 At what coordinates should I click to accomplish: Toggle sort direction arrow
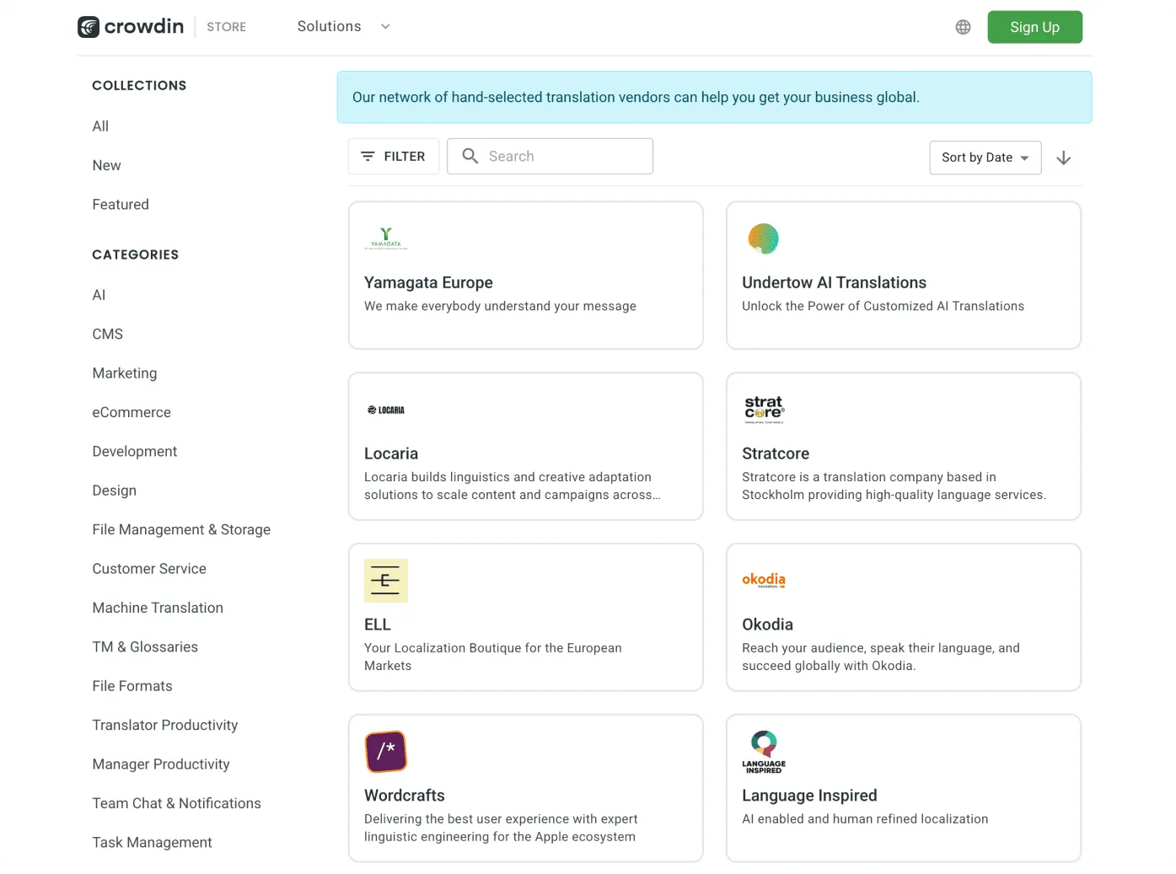pos(1063,158)
